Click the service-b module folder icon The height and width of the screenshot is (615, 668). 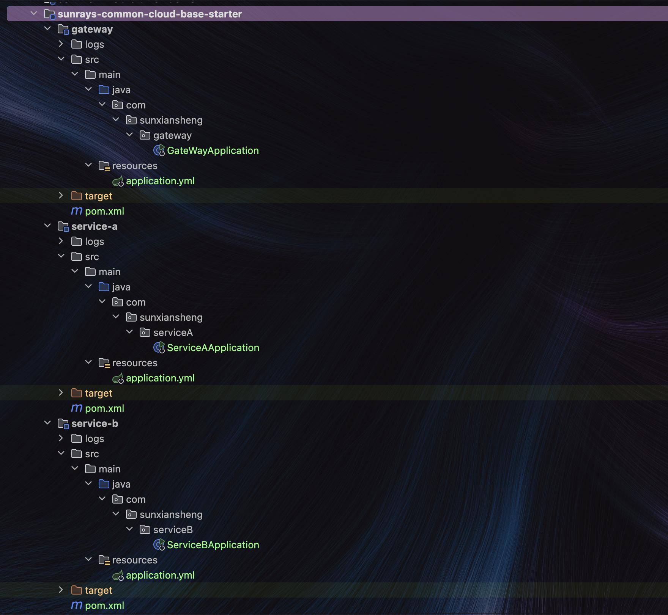coord(63,424)
